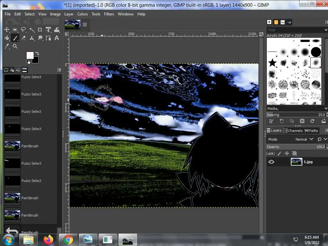Select the Color Picker tool
This screenshot has width=328, height=246.
(7, 46)
